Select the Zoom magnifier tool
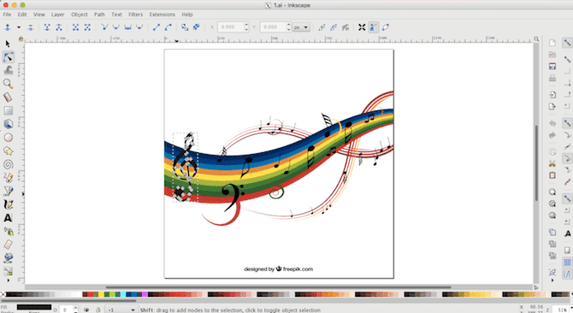 click(8, 84)
